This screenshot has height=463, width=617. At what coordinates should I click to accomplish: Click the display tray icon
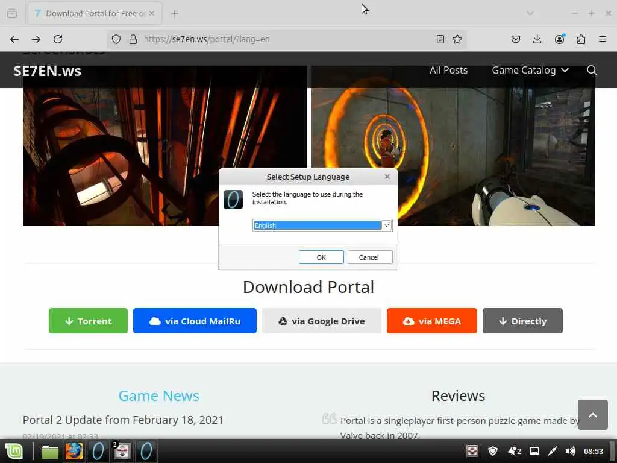point(534,451)
